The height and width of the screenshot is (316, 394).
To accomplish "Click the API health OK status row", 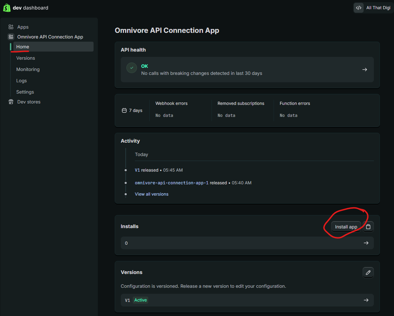I will pyautogui.click(x=247, y=70).
